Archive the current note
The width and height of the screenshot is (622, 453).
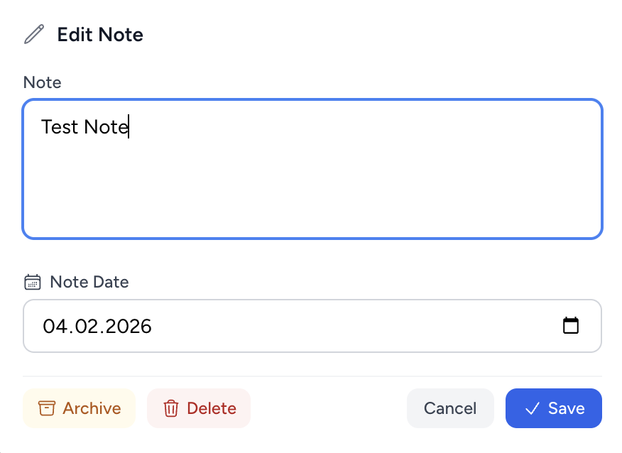tap(79, 408)
